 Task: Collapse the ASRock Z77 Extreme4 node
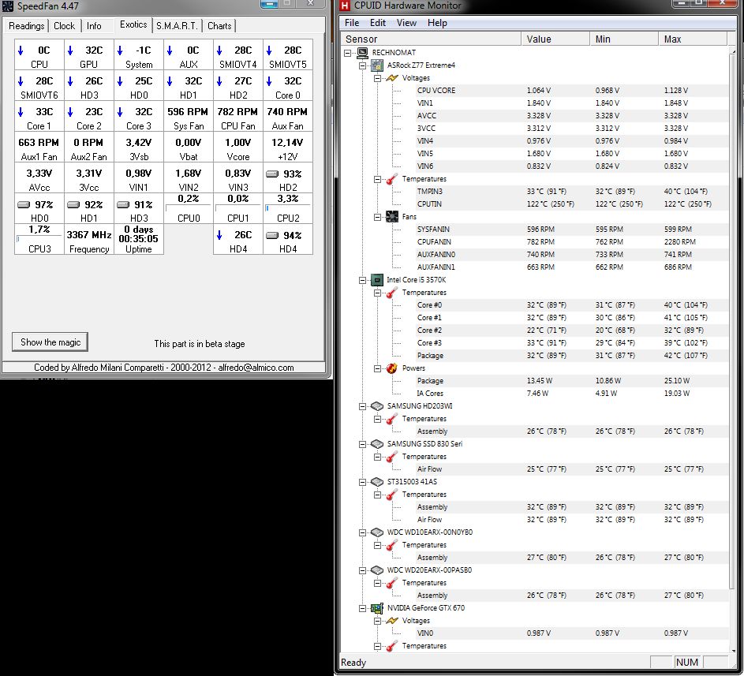362,65
